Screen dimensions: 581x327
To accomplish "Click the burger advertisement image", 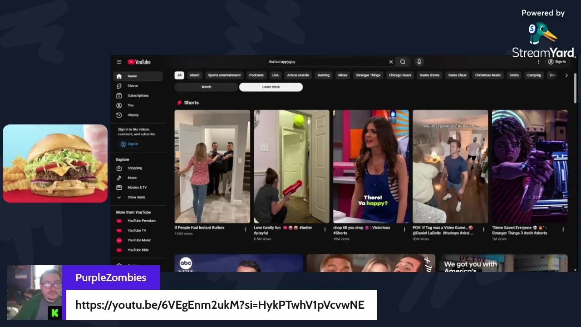I will (x=55, y=163).
